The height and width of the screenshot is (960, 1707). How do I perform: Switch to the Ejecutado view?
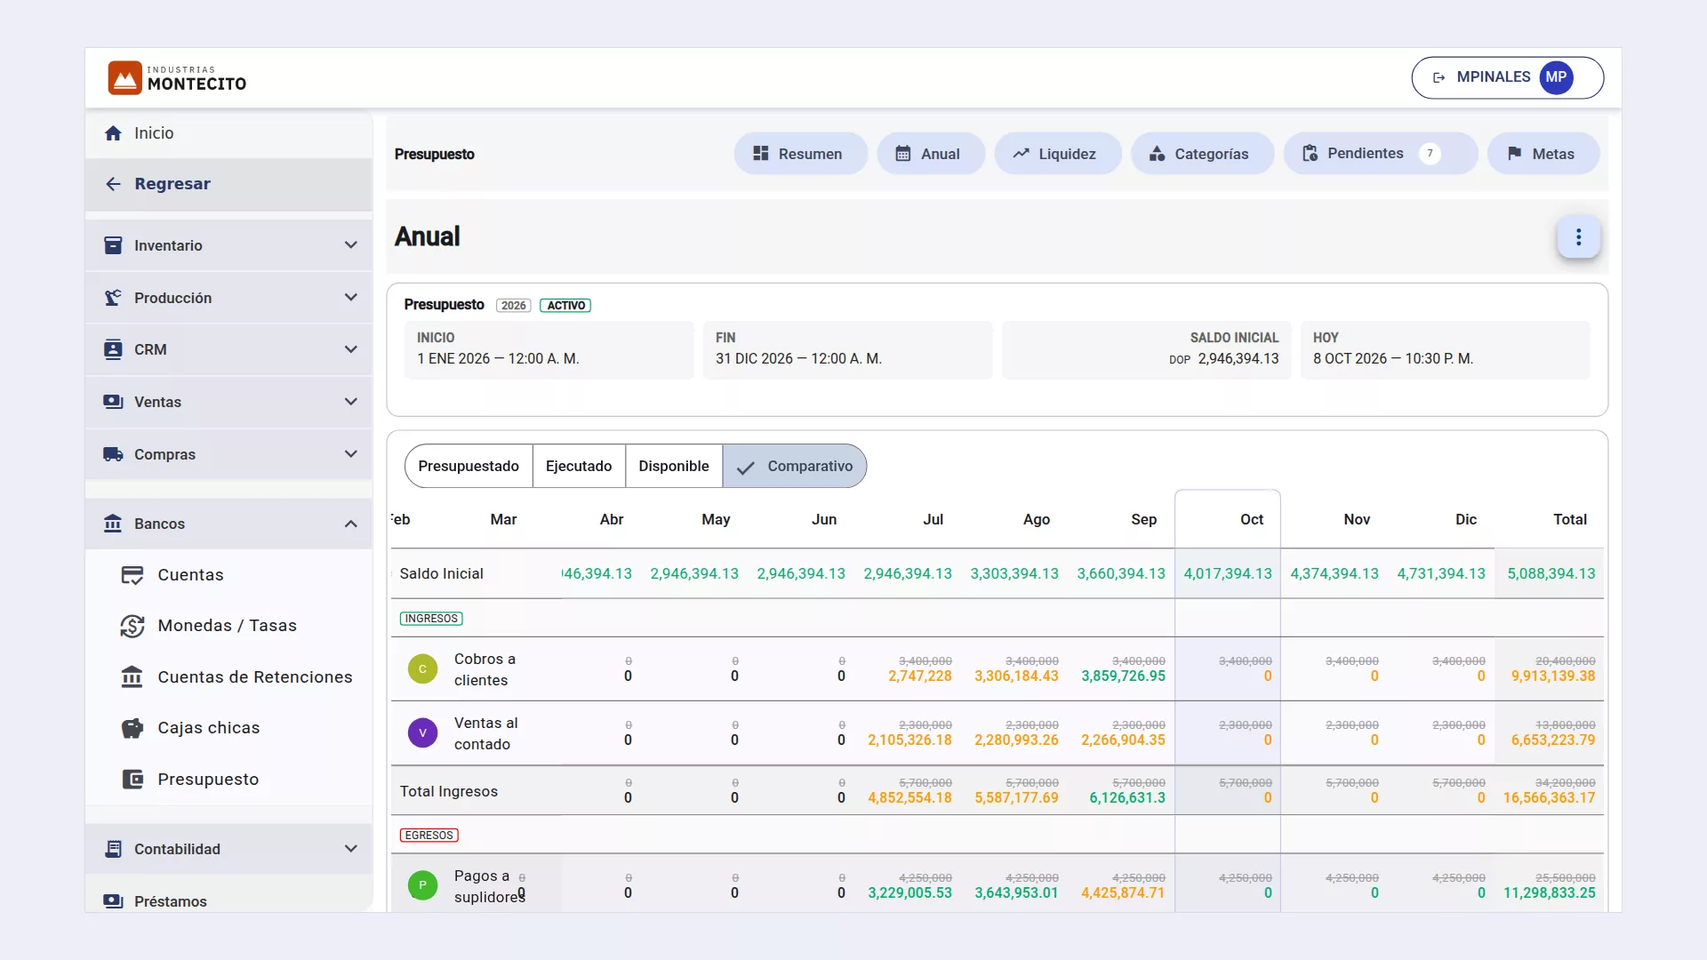tap(579, 466)
